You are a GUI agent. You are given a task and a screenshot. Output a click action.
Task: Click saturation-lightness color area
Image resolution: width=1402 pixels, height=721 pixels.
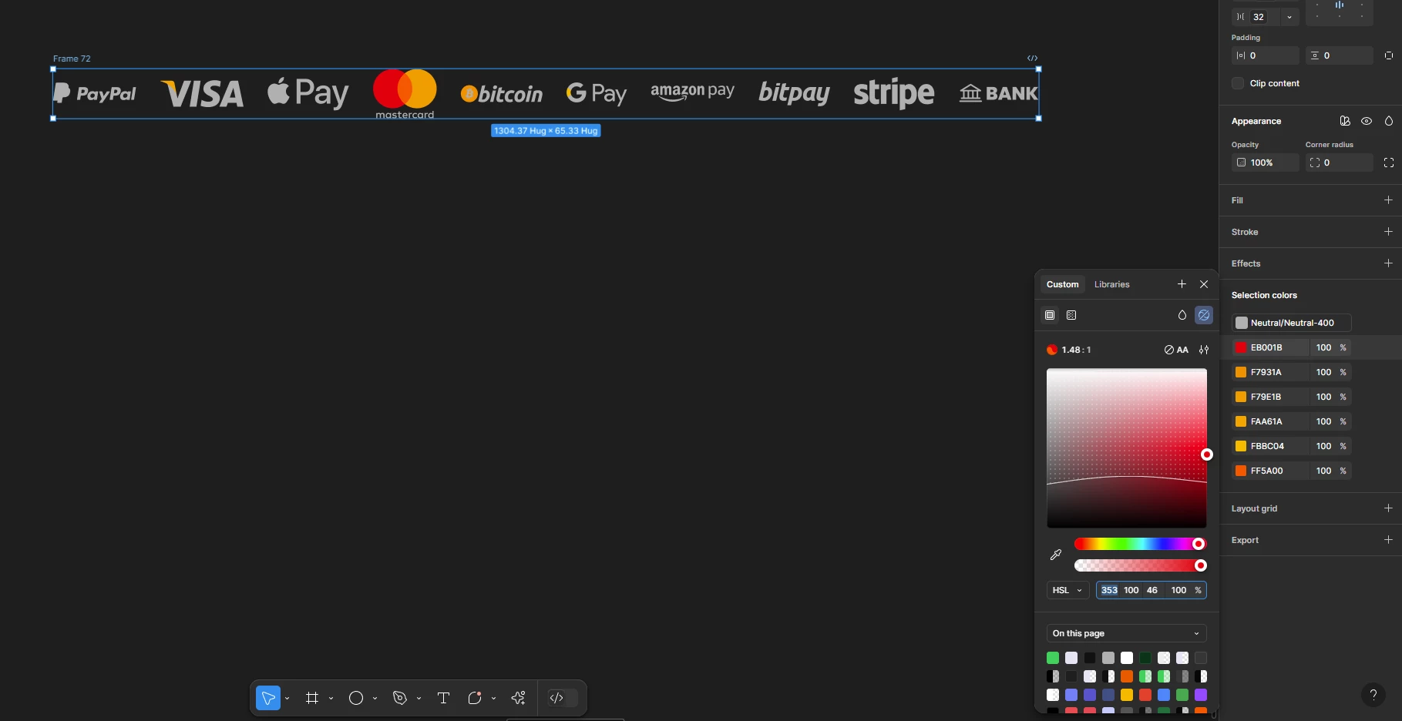1127,448
